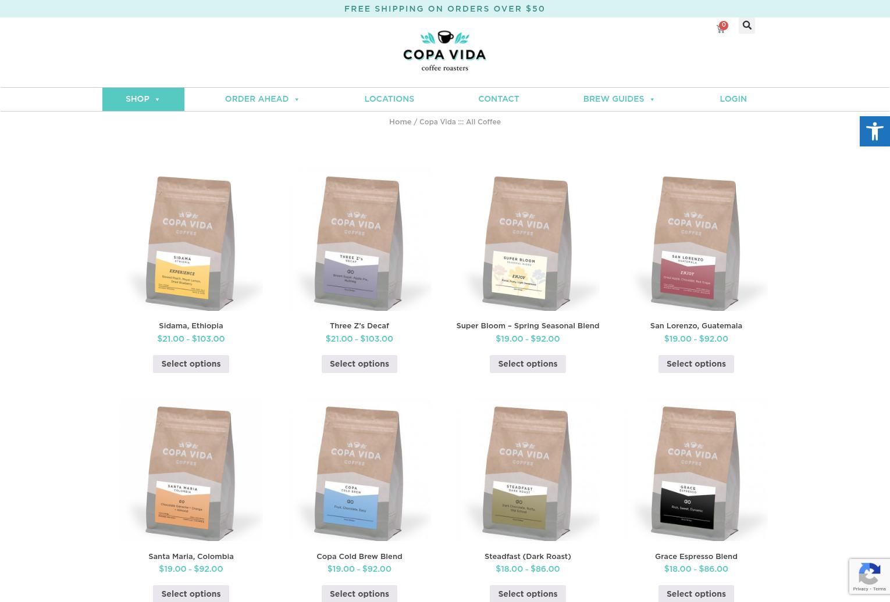Open the Super Bloom coffee bag image

(x=528, y=239)
